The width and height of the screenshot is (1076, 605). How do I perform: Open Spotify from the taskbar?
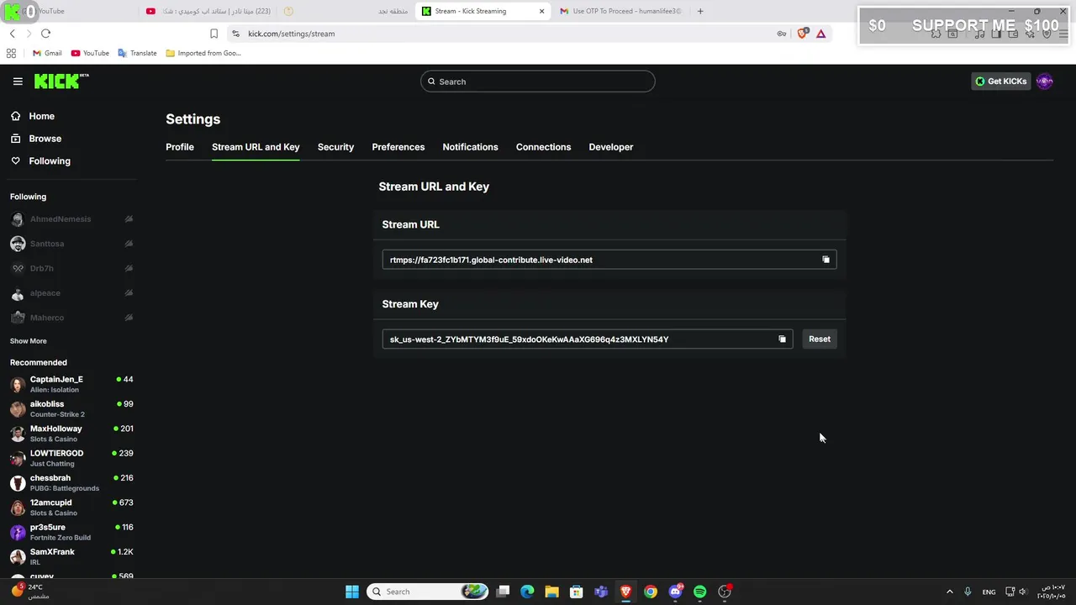coord(700,592)
